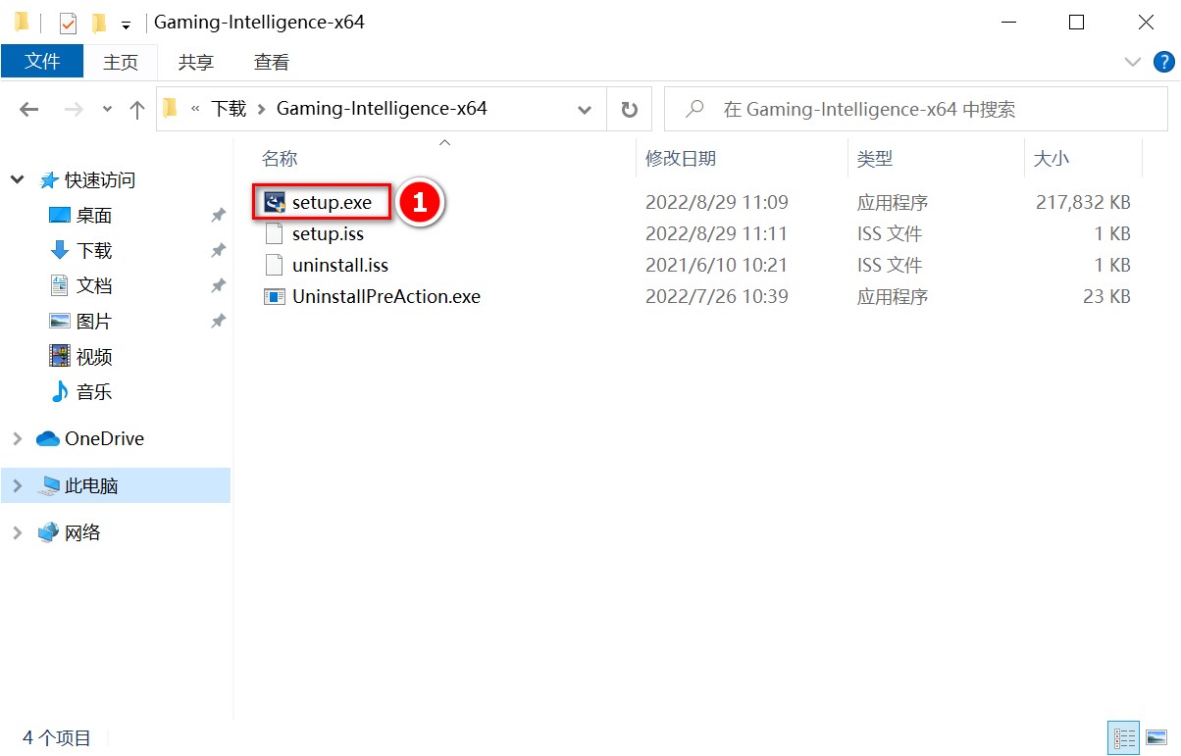Expand the OneDrive tree node

(17, 438)
